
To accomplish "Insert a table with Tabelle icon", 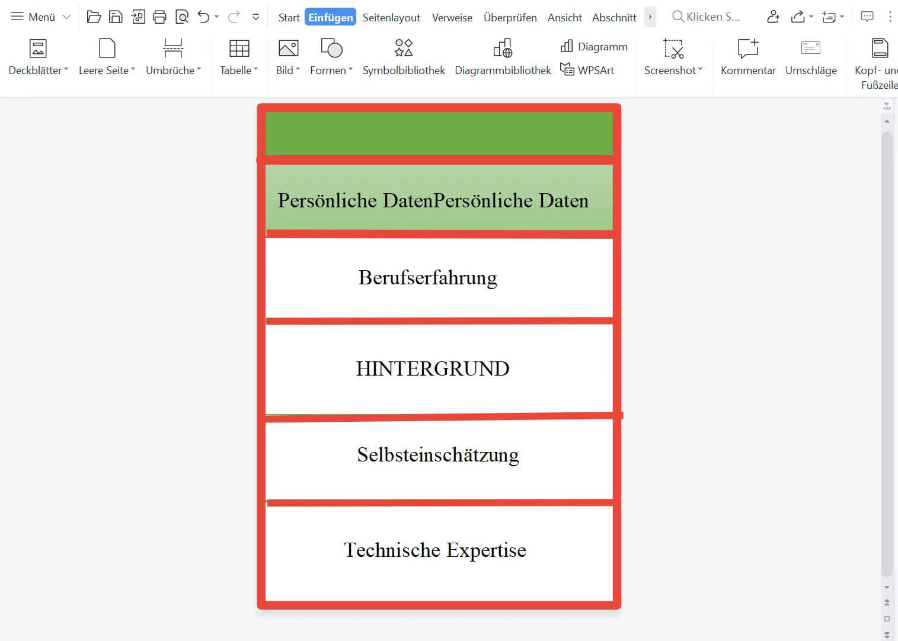I will tap(239, 49).
